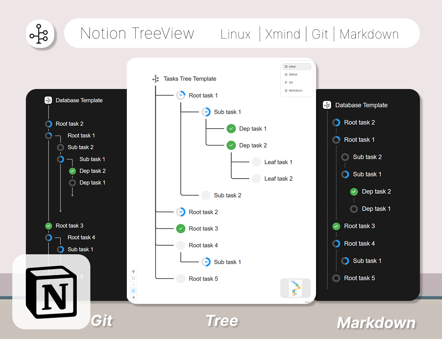Click the 50% progress ring of Root task 2 in the Tree panel
Image resolution: width=442 pixels, height=356 pixels.
point(181,212)
